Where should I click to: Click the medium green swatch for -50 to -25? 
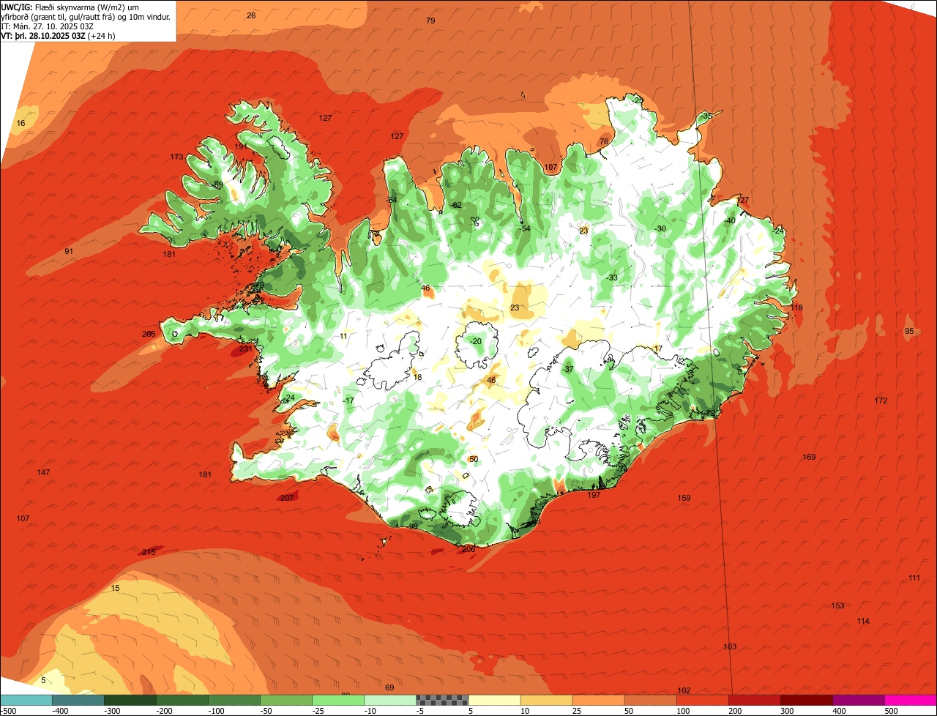click(x=287, y=700)
